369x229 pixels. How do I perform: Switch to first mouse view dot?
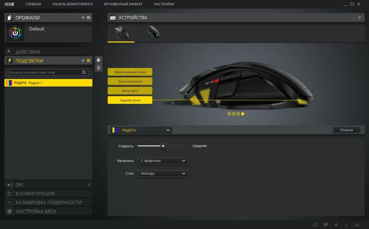coord(229,114)
